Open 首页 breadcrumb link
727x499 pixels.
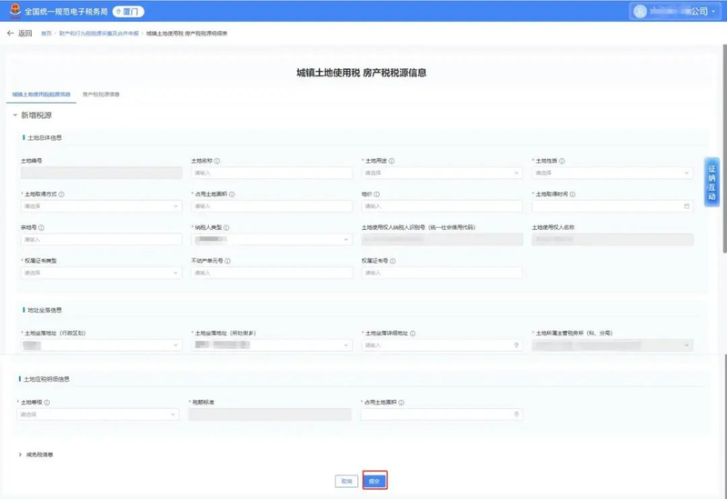(46, 34)
